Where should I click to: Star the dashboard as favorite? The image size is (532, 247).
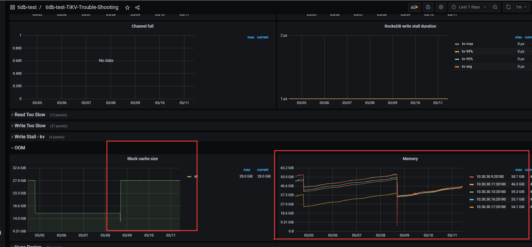127,8
